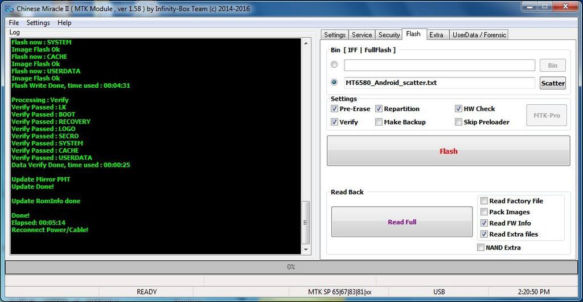
Task: Toggle the Verify checkbox
Action: (x=334, y=122)
